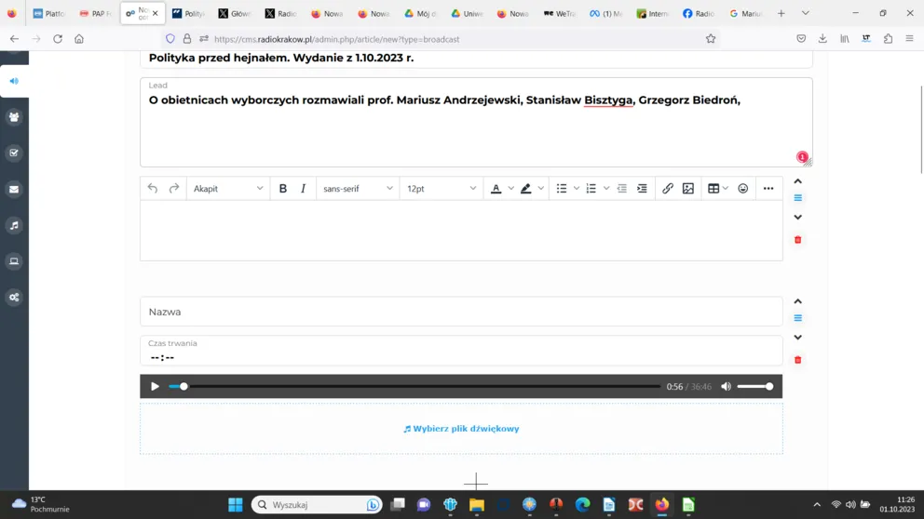924x519 pixels.
Task: Show more toolbar options (three dots)
Action: point(768,188)
